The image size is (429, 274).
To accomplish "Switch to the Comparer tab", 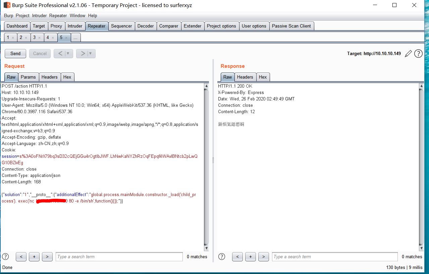I will point(169,26).
